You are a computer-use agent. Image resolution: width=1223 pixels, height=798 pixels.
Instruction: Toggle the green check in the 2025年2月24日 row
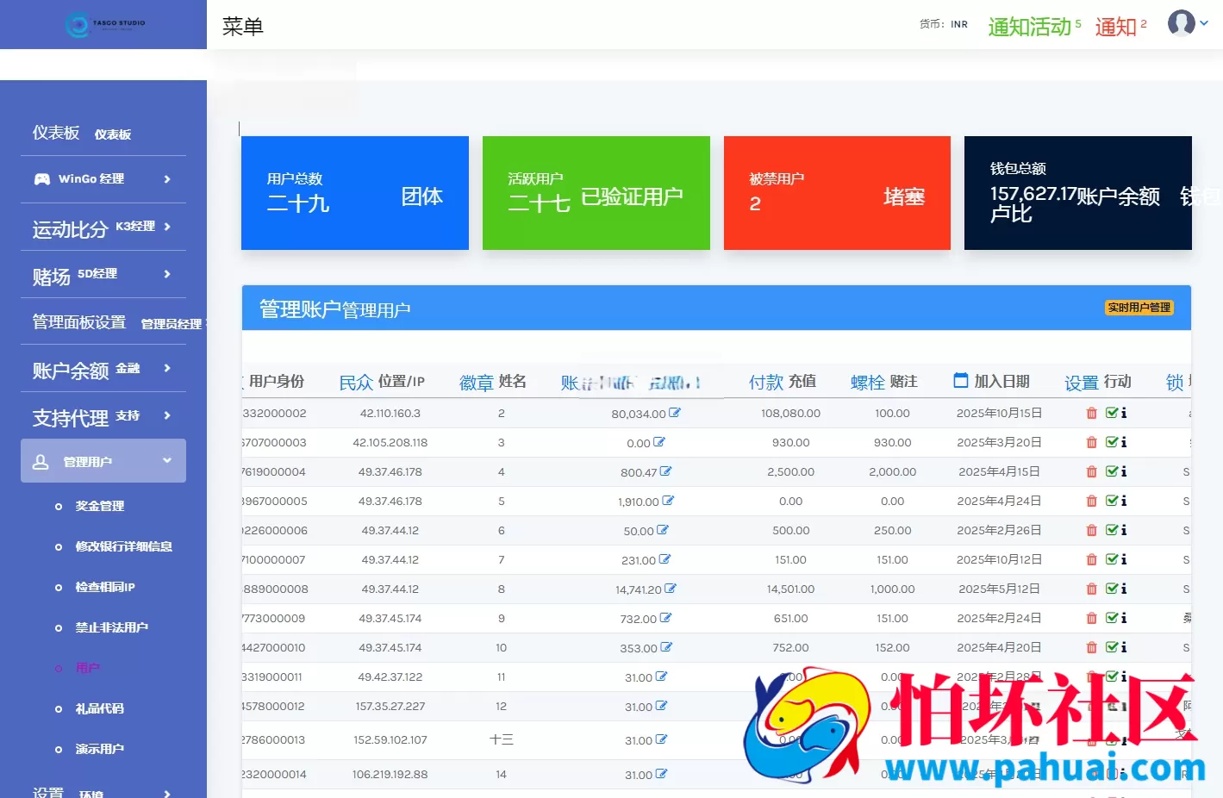point(1112,619)
